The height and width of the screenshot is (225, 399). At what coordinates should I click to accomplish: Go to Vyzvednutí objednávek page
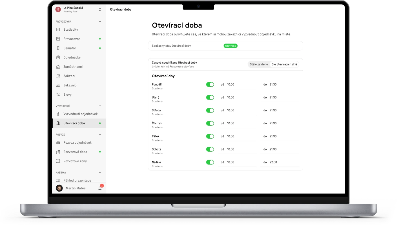(80, 114)
